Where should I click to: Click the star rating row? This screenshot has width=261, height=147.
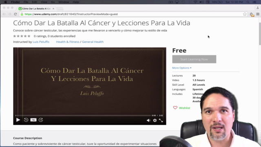click(x=22, y=36)
